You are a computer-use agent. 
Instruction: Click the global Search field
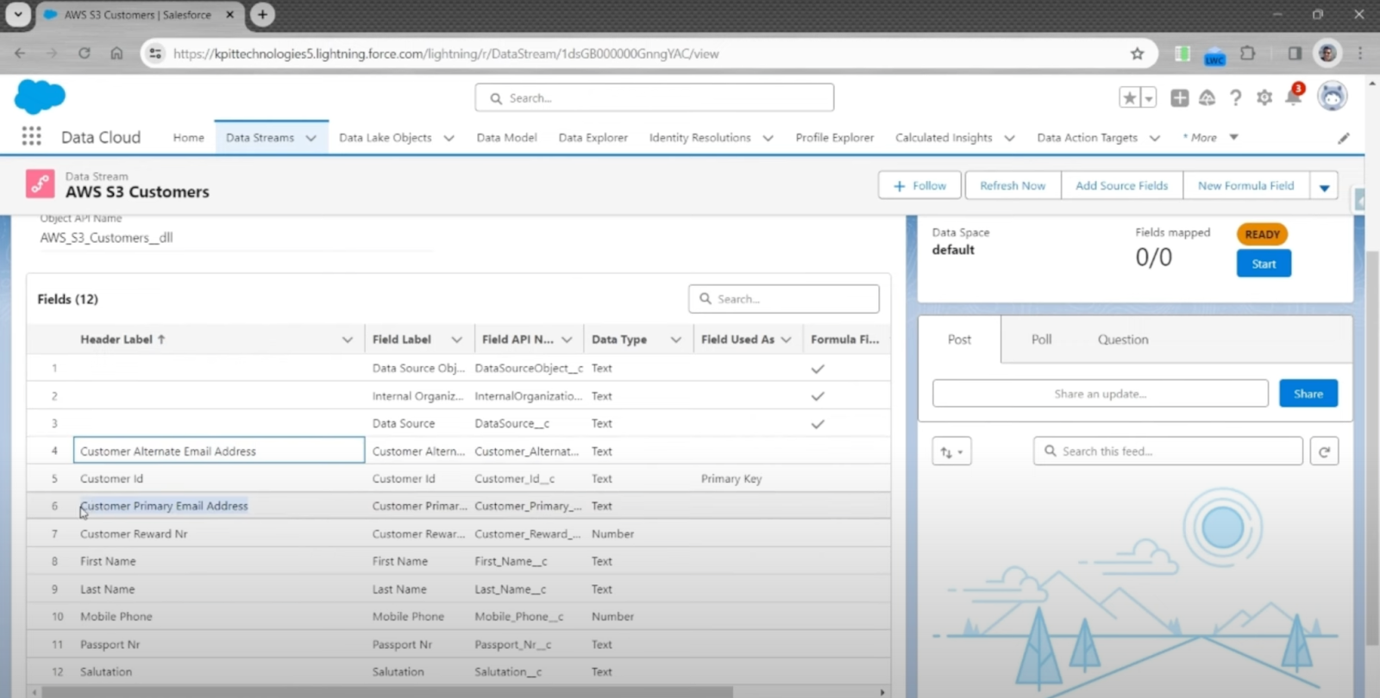coord(654,97)
